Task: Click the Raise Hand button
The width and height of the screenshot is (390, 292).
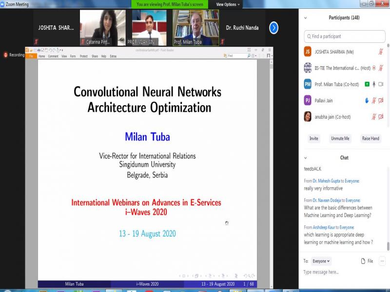Action: click(x=370, y=139)
